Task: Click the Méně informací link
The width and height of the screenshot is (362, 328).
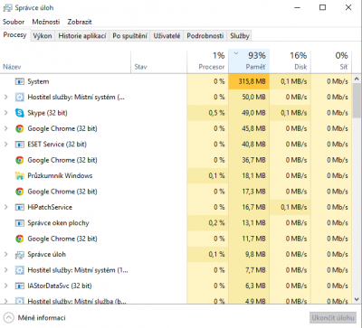Action: click(42, 318)
